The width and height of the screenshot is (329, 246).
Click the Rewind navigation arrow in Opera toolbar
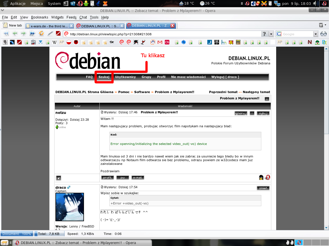[6, 33]
